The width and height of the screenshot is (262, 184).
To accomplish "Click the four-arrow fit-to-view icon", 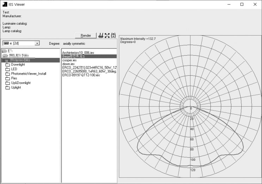I will [107, 36].
